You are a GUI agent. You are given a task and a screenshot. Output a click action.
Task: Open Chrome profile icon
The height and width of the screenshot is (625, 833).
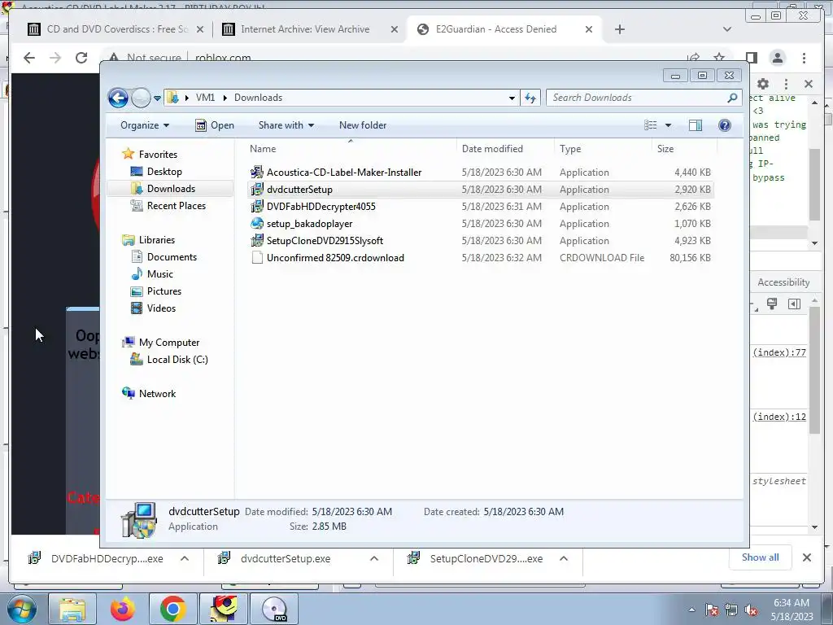[x=777, y=58]
